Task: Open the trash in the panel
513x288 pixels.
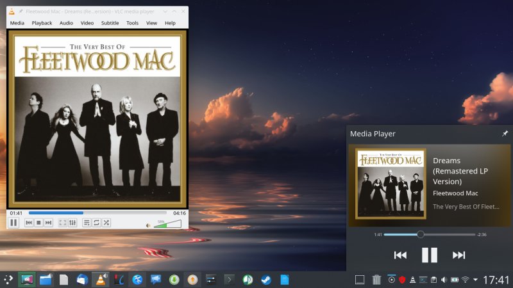Action: pyautogui.click(x=376, y=280)
